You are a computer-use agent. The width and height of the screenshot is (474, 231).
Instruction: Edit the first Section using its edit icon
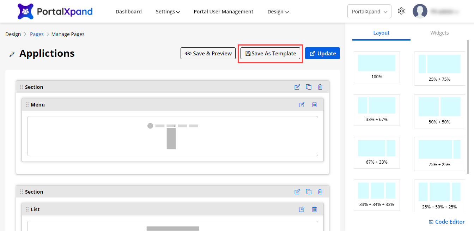tap(297, 87)
